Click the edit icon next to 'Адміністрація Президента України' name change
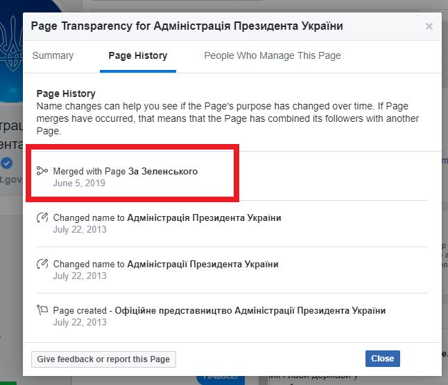The height and width of the screenshot is (385, 448). [42, 218]
